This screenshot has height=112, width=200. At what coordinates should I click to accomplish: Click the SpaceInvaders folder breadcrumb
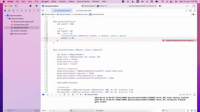[64, 15]
